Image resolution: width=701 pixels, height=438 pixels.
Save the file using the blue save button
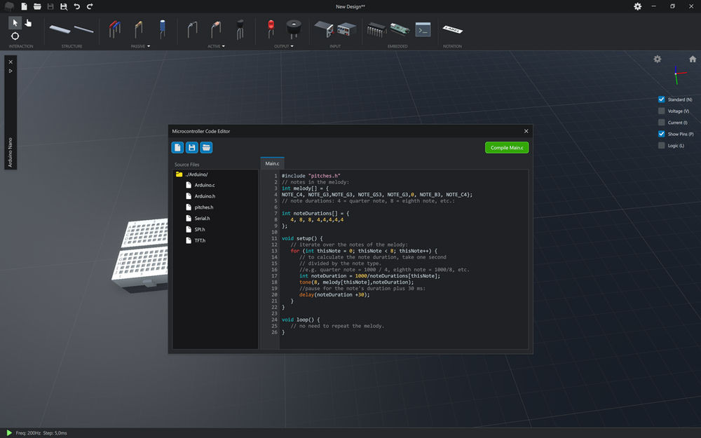pyautogui.click(x=191, y=147)
